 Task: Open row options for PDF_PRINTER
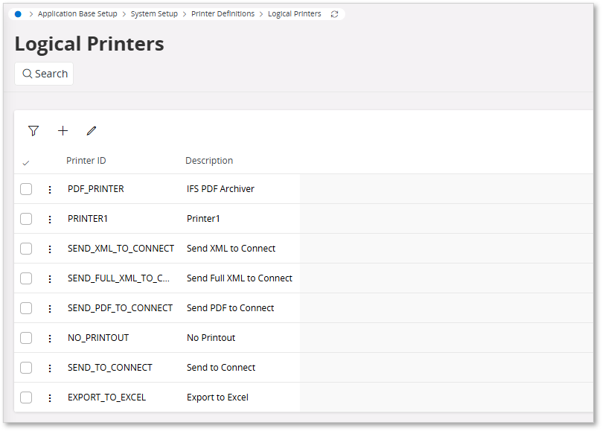tap(49, 189)
